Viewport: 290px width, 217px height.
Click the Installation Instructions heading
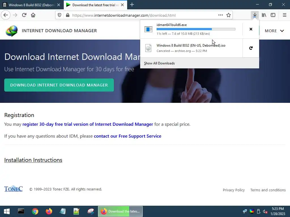(33, 160)
